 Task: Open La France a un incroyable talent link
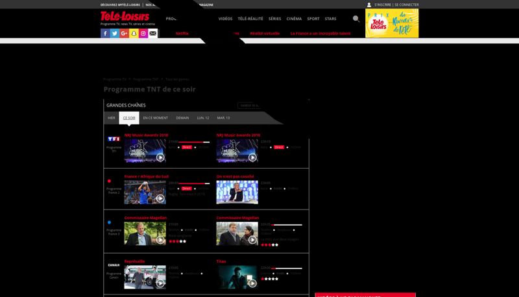(320, 34)
